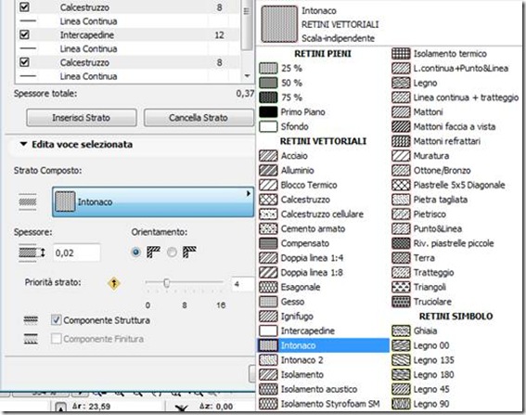Select the Legno vector hatch icon
The width and height of the screenshot is (526, 415).
pyautogui.click(x=401, y=83)
